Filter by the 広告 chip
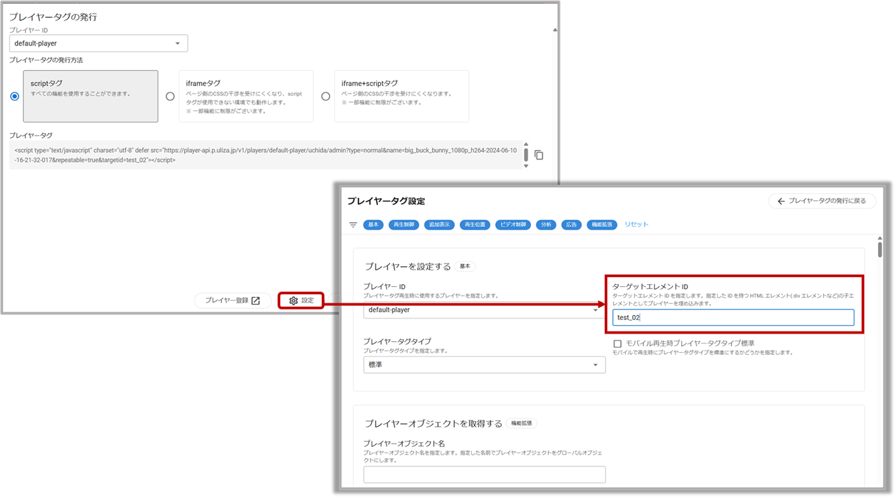The width and height of the screenshot is (896, 498). [x=572, y=225]
